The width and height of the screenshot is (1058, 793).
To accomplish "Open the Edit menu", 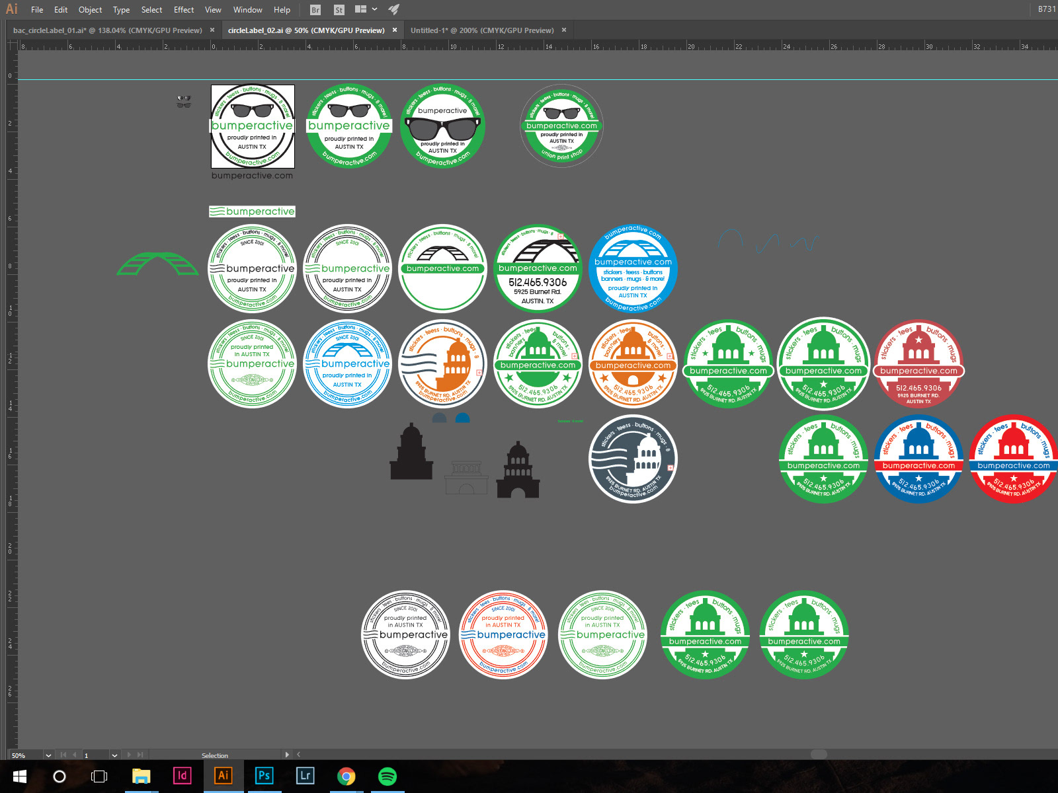I will [x=61, y=10].
